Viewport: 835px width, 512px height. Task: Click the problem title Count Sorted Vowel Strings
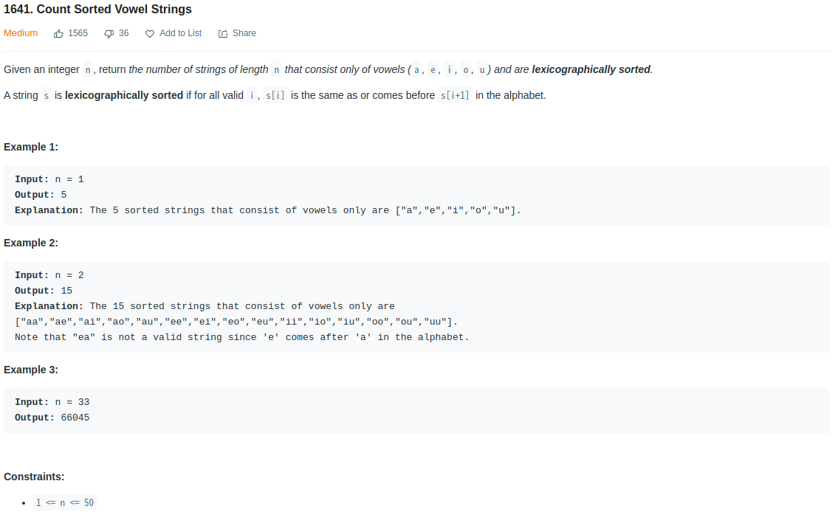pyautogui.click(x=97, y=10)
